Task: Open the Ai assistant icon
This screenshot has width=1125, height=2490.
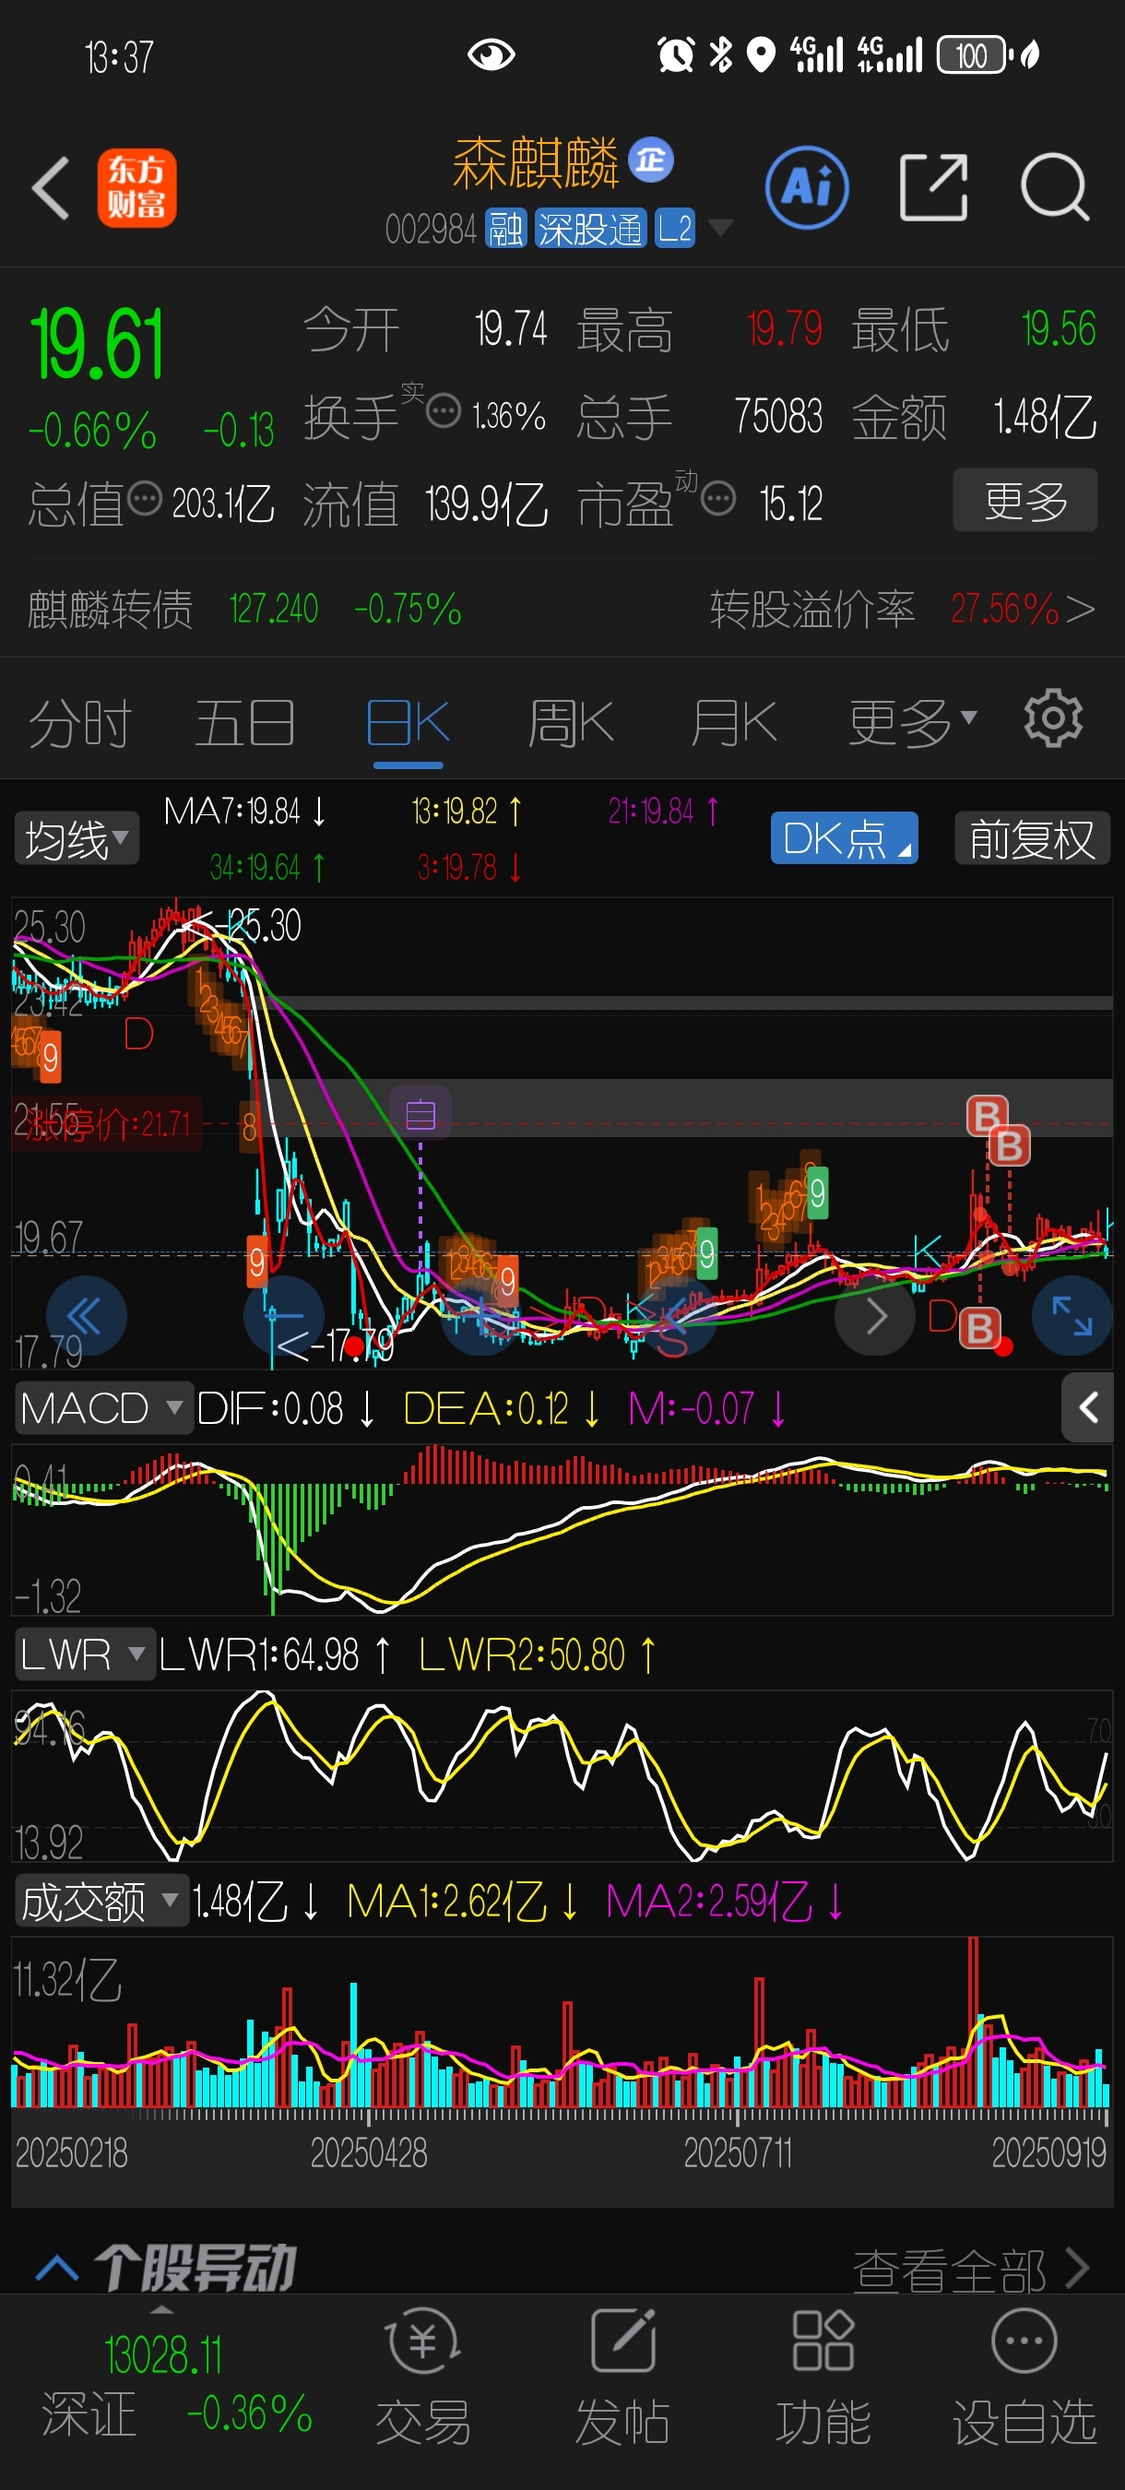Action: pyautogui.click(x=807, y=187)
